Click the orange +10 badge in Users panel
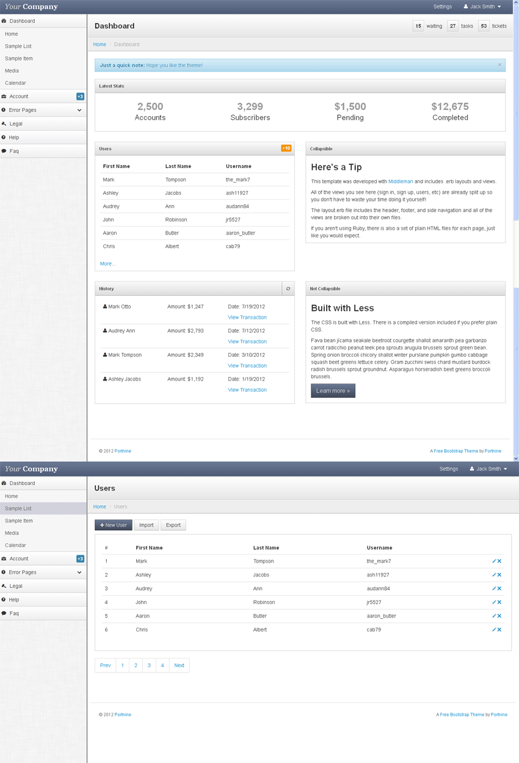Viewport: 519px width, 763px height. (286, 148)
